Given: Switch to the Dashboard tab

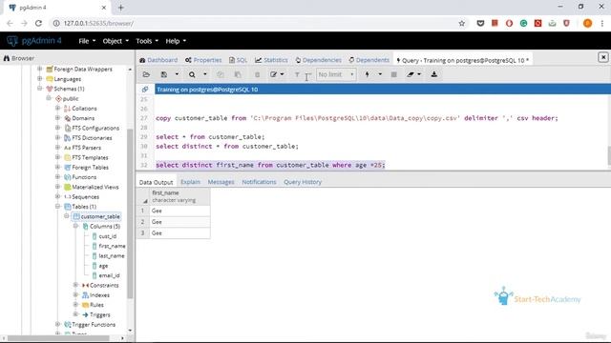Looking at the screenshot, I should pyautogui.click(x=158, y=60).
